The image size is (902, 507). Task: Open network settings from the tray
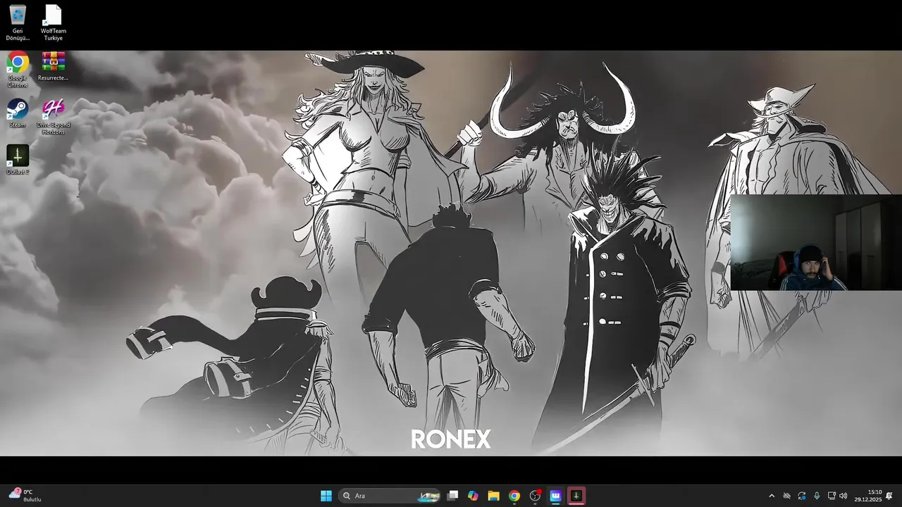pyautogui.click(x=832, y=496)
